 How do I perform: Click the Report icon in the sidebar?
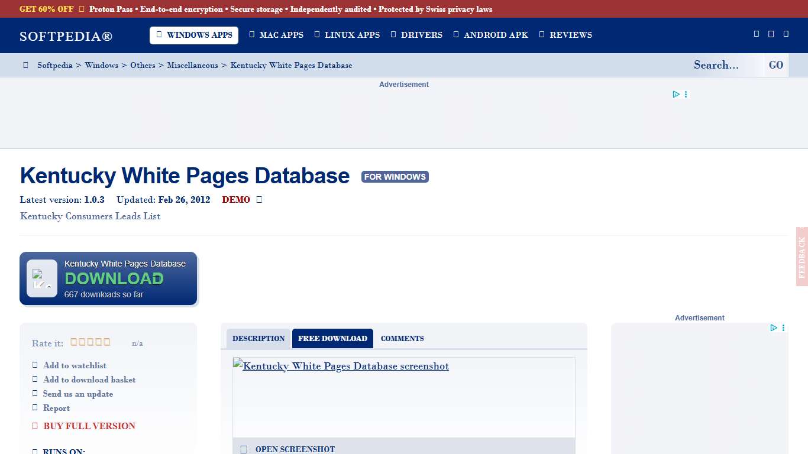35,408
